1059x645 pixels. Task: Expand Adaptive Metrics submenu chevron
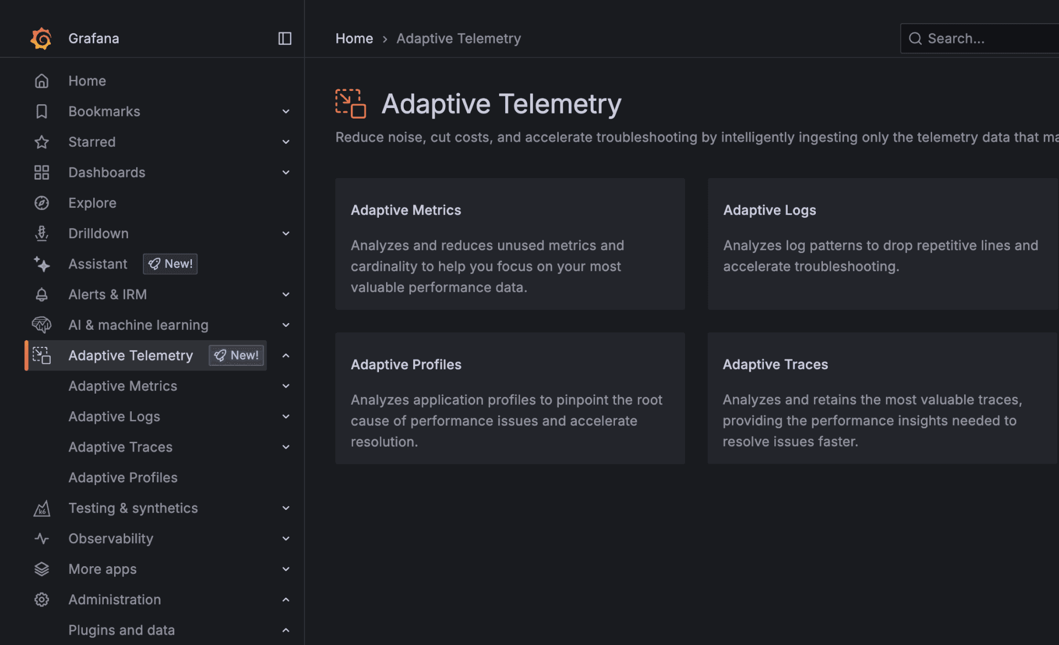pyautogui.click(x=286, y=386)
